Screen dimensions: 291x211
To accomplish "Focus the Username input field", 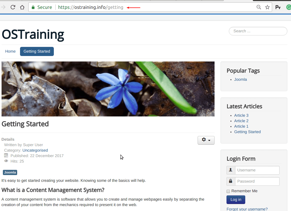I will click(x=257, y=170).
